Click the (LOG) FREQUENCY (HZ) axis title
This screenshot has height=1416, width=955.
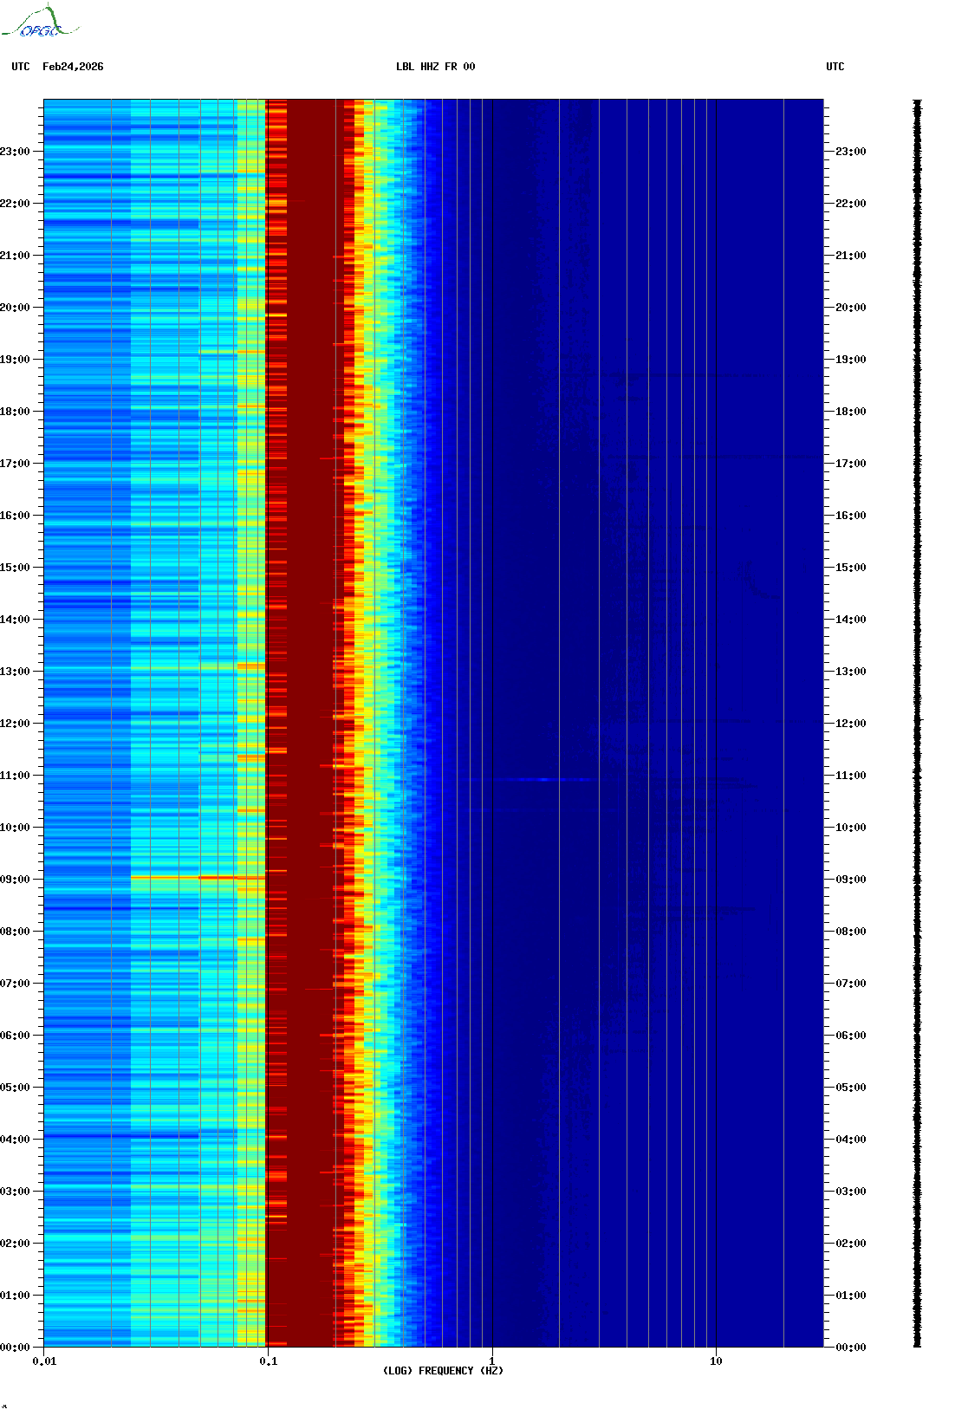(443, 1371)
